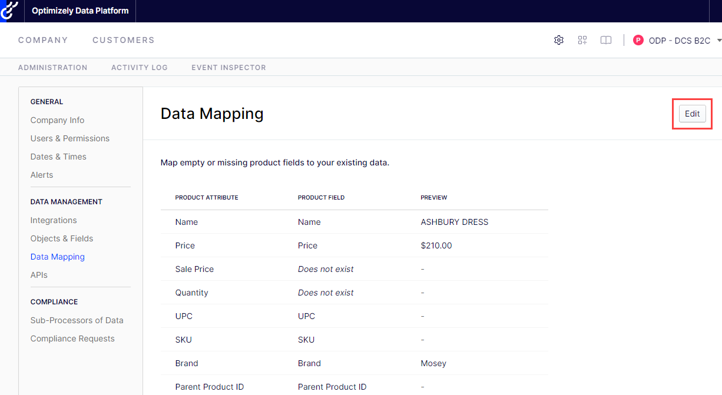722x395 pixels.
Task: Switch to the Event Inspector tab
Action: (228, 68)
